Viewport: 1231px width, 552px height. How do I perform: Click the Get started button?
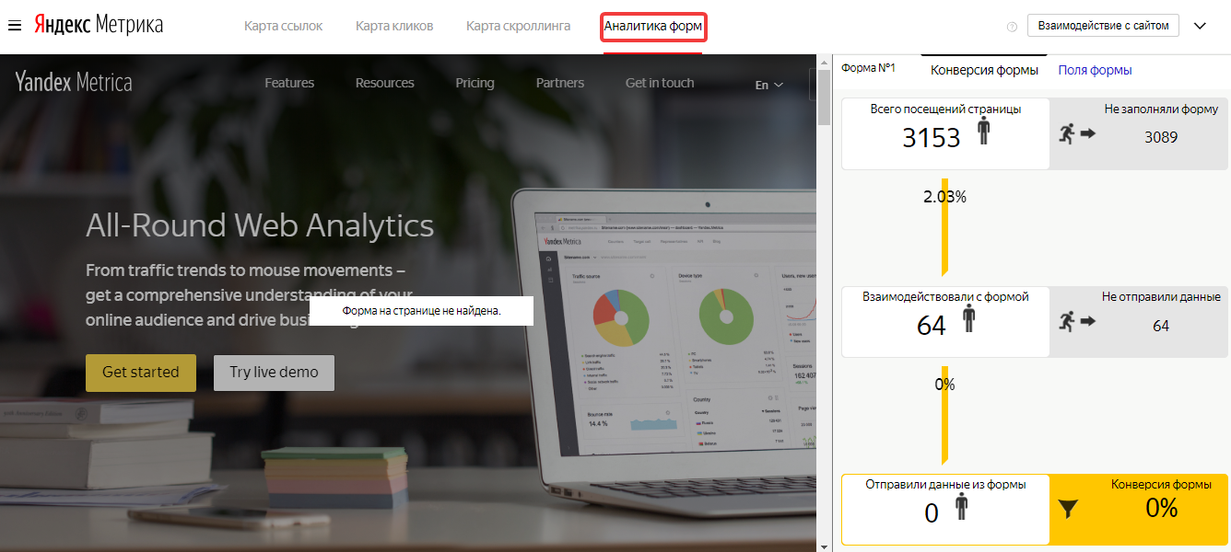[141, 373]
